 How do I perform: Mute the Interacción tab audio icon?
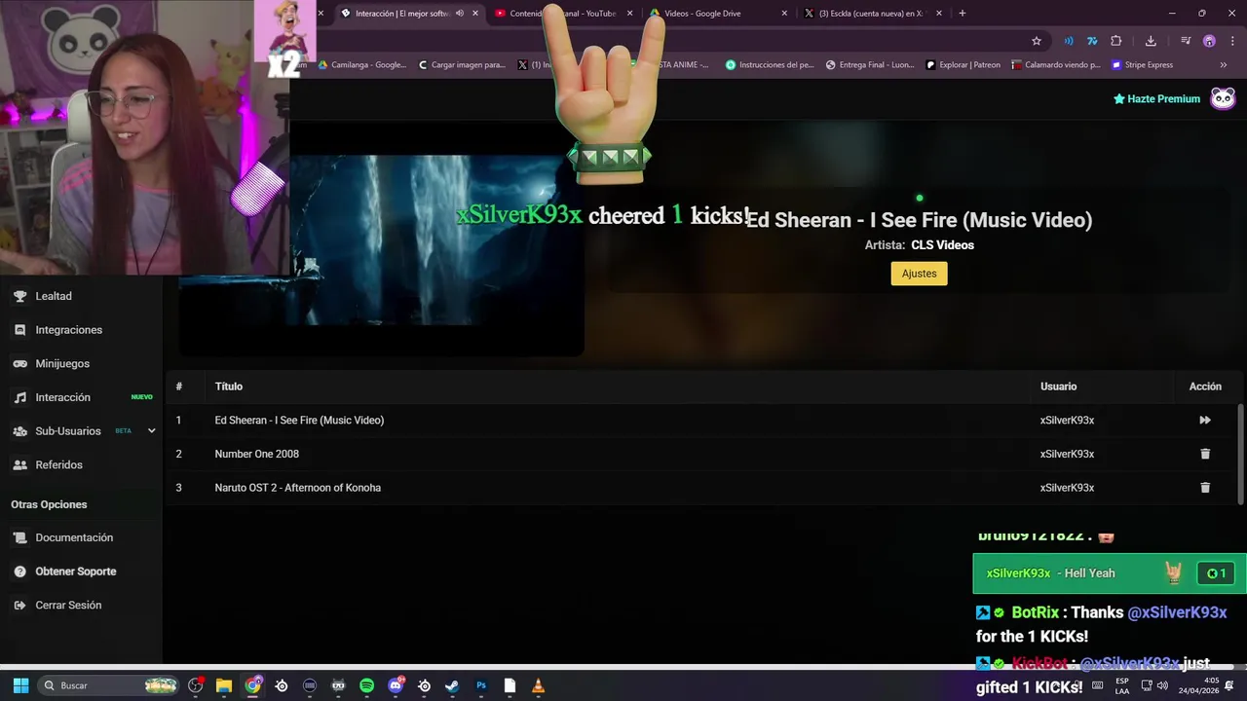click(460, 14)
